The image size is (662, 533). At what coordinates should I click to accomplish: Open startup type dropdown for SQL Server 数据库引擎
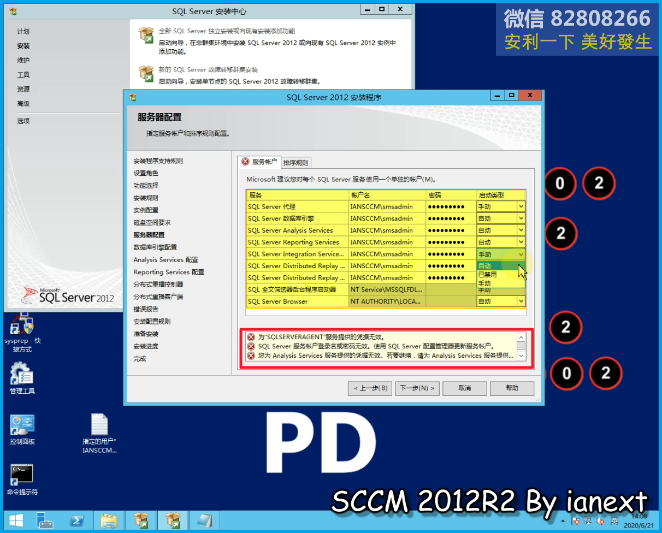[521, 218]
